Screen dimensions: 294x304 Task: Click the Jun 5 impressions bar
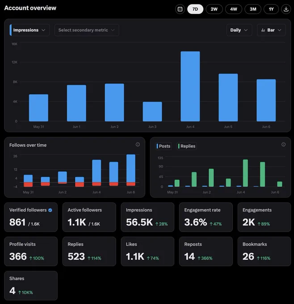tap(228, 97)
